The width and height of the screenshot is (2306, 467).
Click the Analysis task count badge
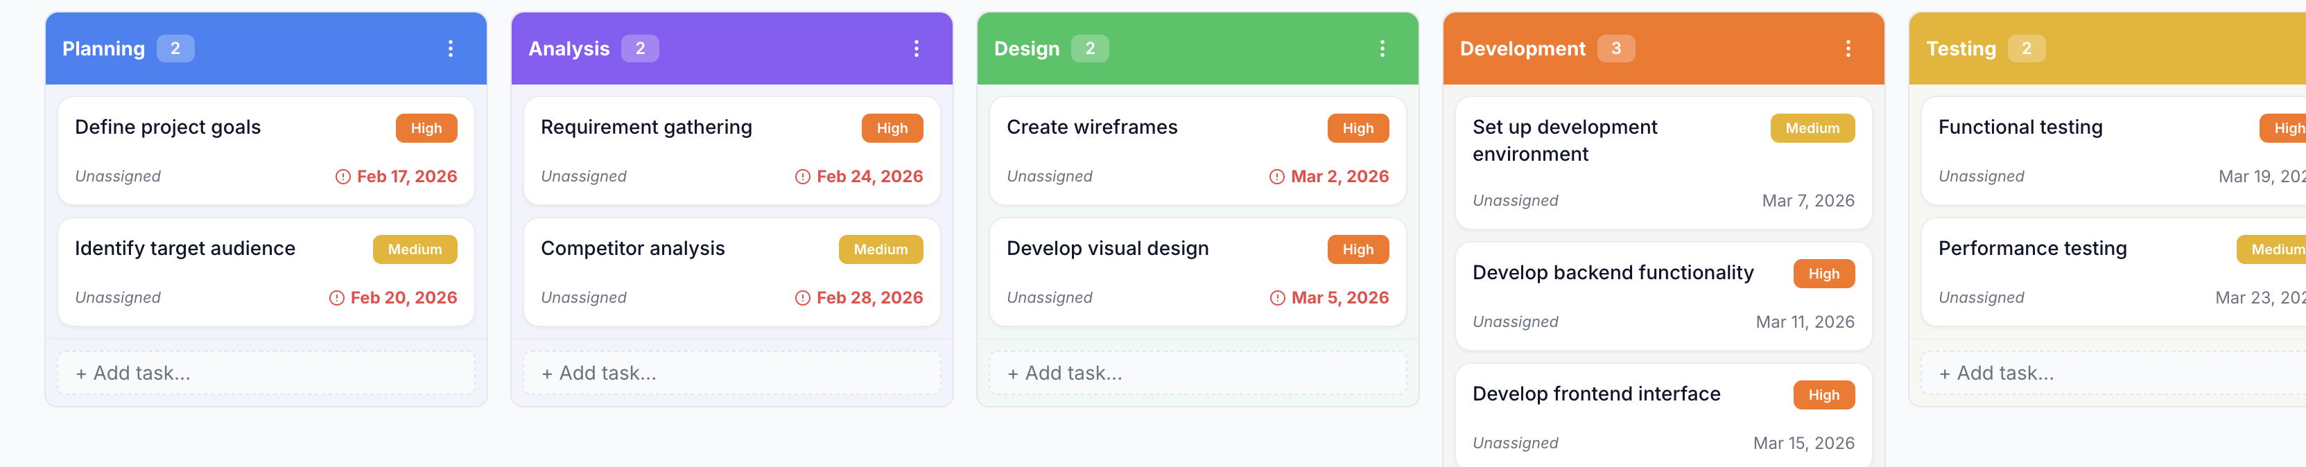[x=640, y=49]
